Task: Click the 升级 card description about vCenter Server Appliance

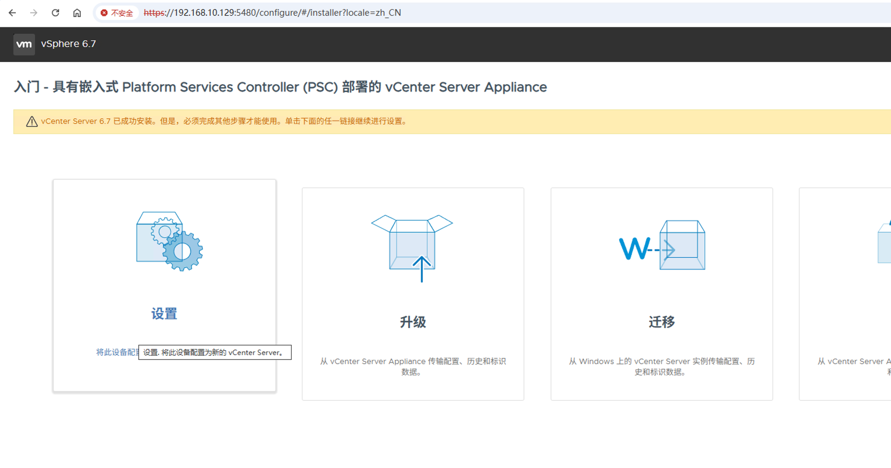Action: pos(413,366)
